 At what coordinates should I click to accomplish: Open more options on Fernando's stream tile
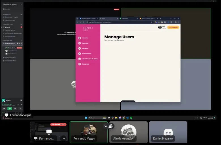63,138
